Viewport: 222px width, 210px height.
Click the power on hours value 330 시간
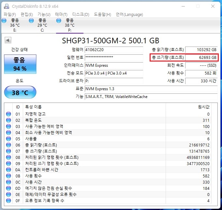point(201,81)
